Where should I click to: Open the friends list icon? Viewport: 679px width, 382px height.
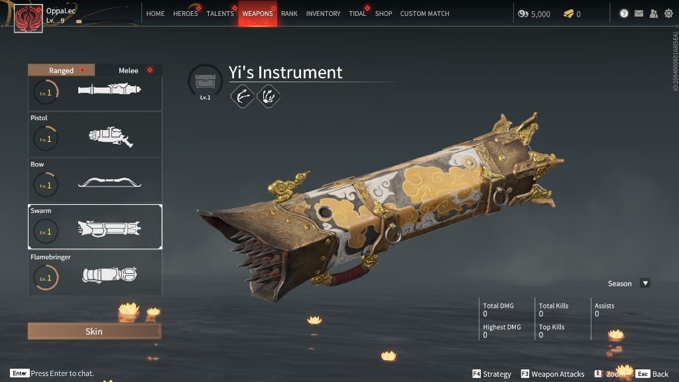(653, 13)
